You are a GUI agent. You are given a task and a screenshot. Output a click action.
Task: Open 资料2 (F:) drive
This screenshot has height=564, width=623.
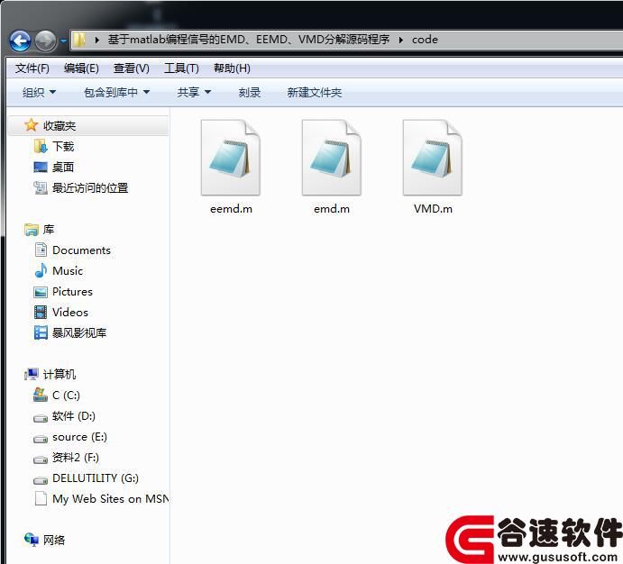click(x=76, y=457)
